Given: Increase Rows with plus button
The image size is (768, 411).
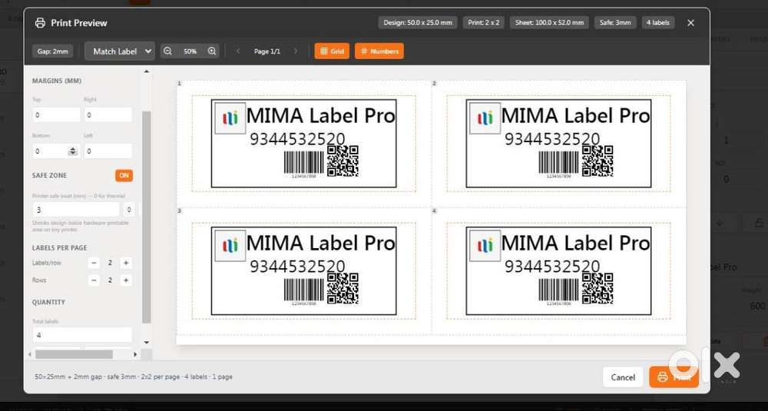Looking at the screenshot, I should click(x=126, y=280).
